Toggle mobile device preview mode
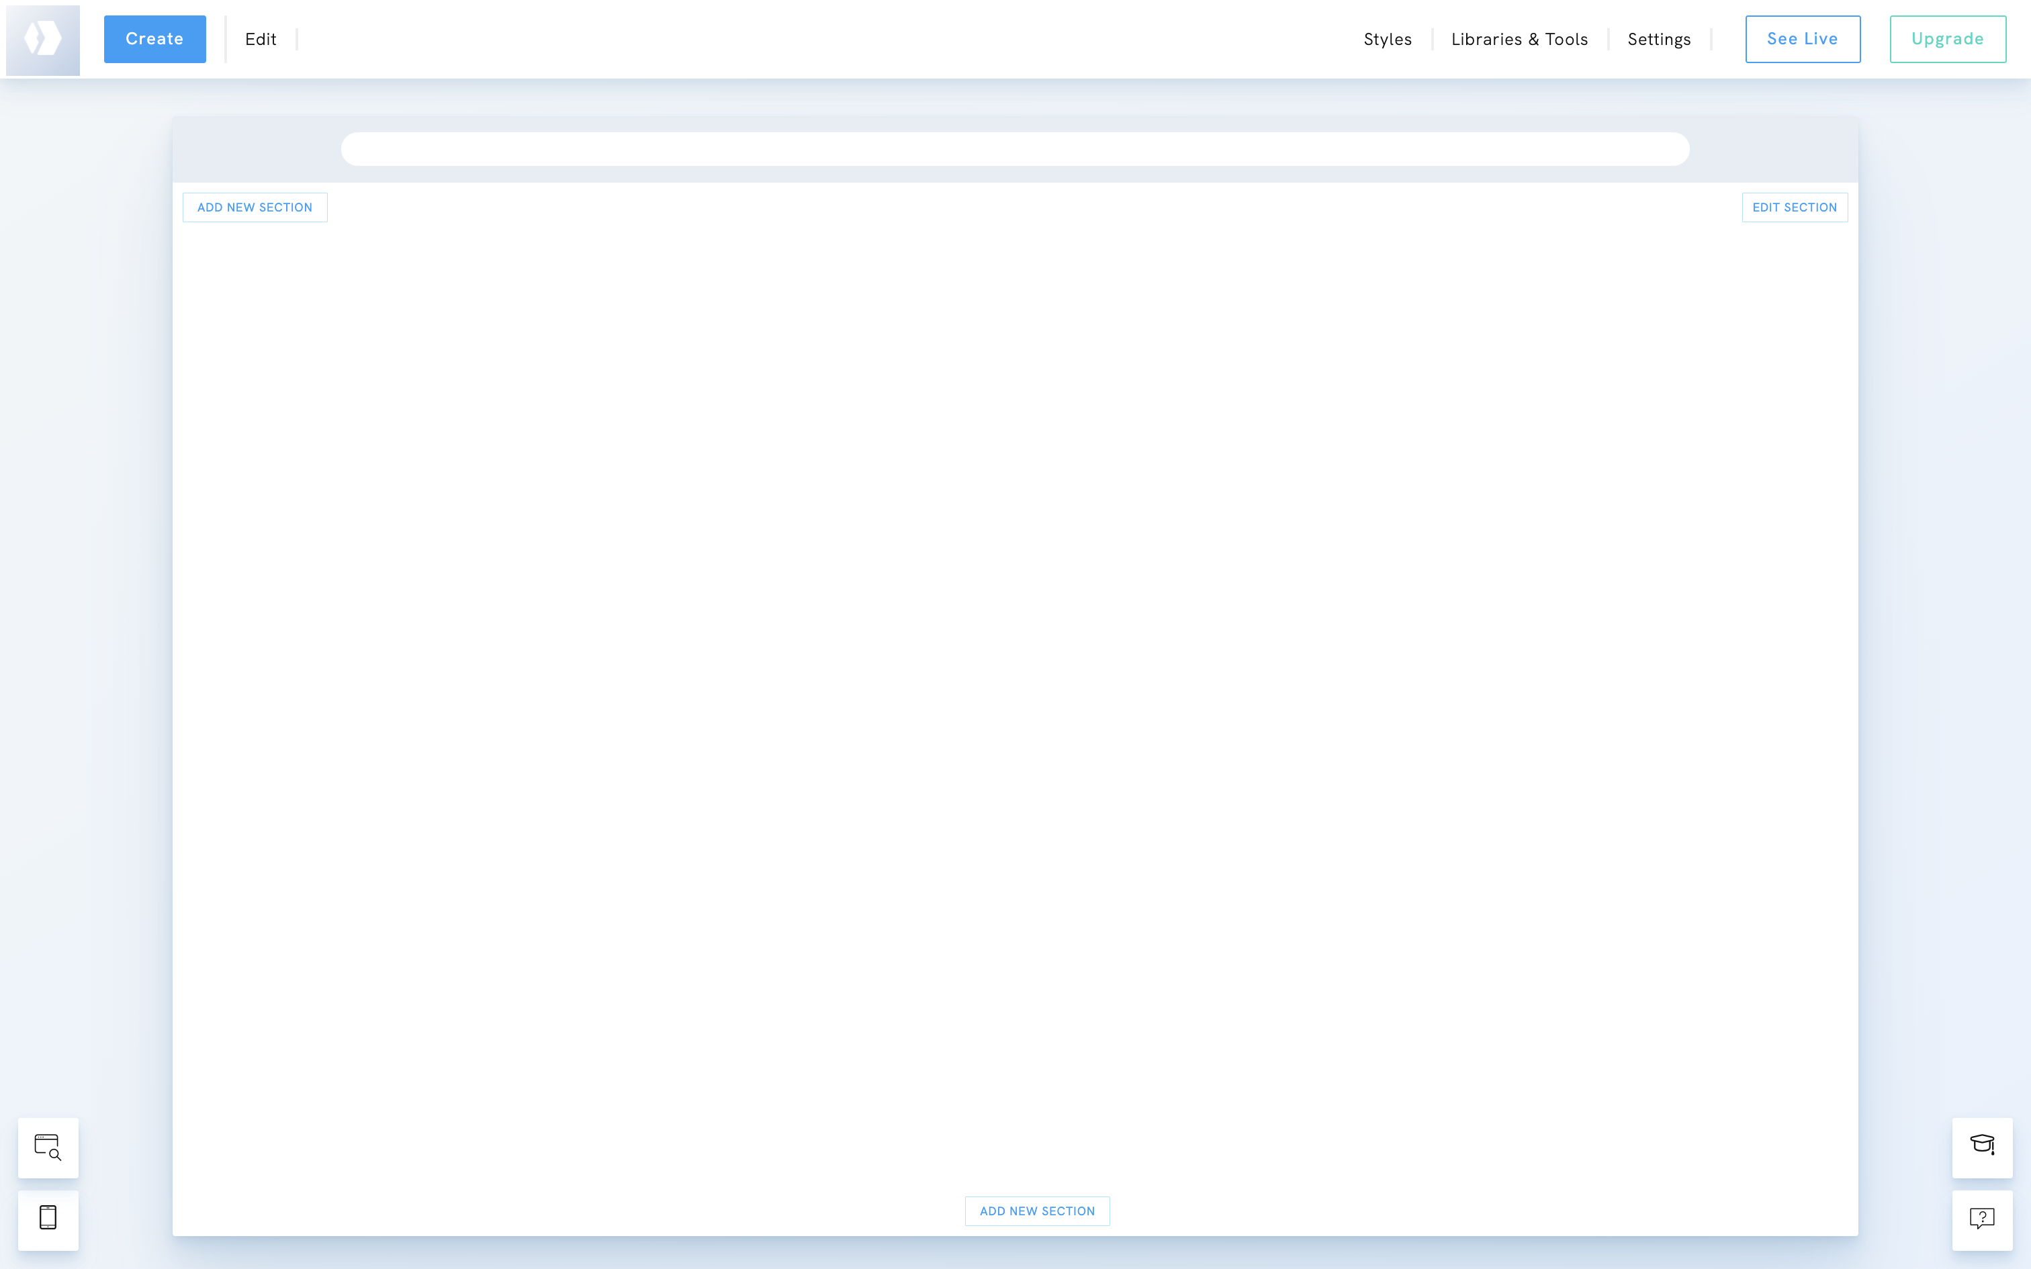The height and width of the screenshot is (1269, 2031). (x=48, y=1219)
